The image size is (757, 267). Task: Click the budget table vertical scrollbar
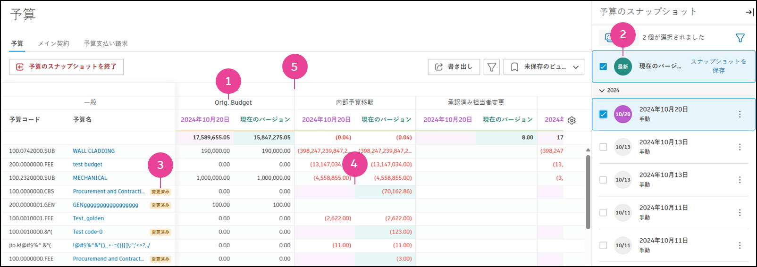[588, 192]
